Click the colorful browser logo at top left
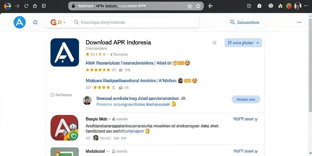The image size is (312, 156). (7, 6)
